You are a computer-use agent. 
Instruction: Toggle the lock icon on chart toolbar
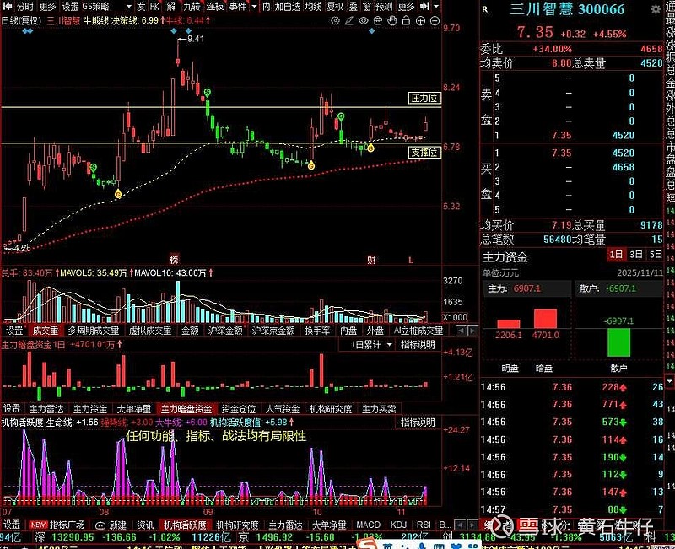[x=406, y=20]
